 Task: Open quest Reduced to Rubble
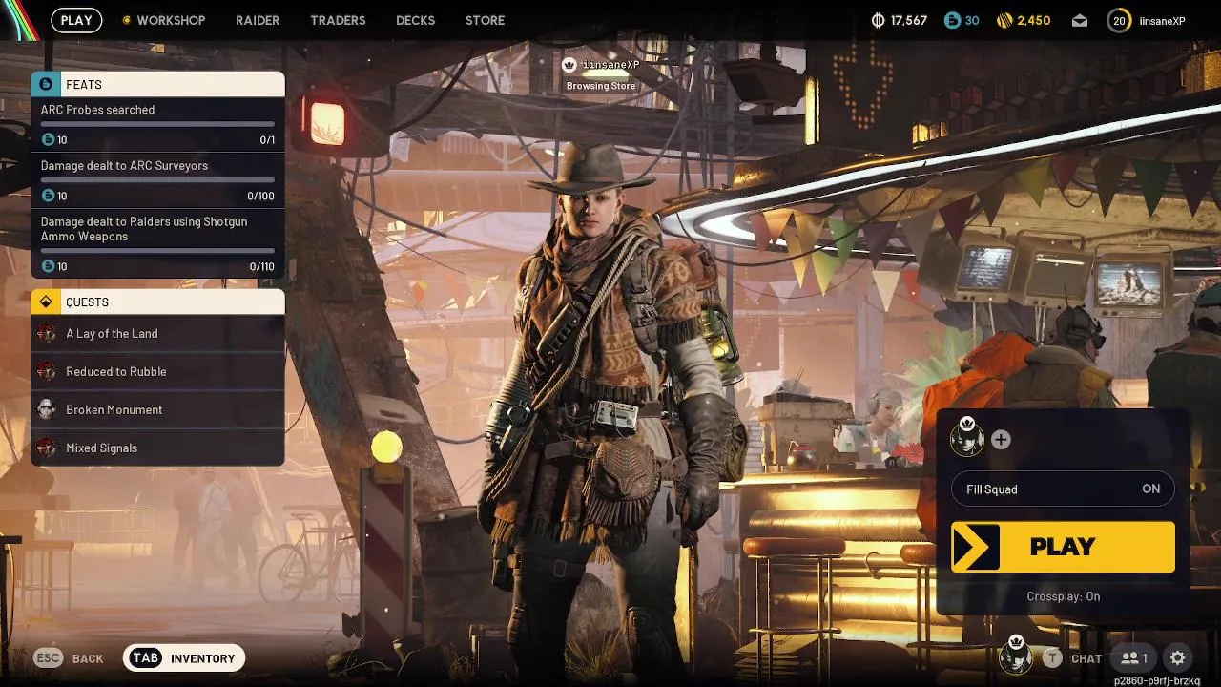tap(157, 371)
